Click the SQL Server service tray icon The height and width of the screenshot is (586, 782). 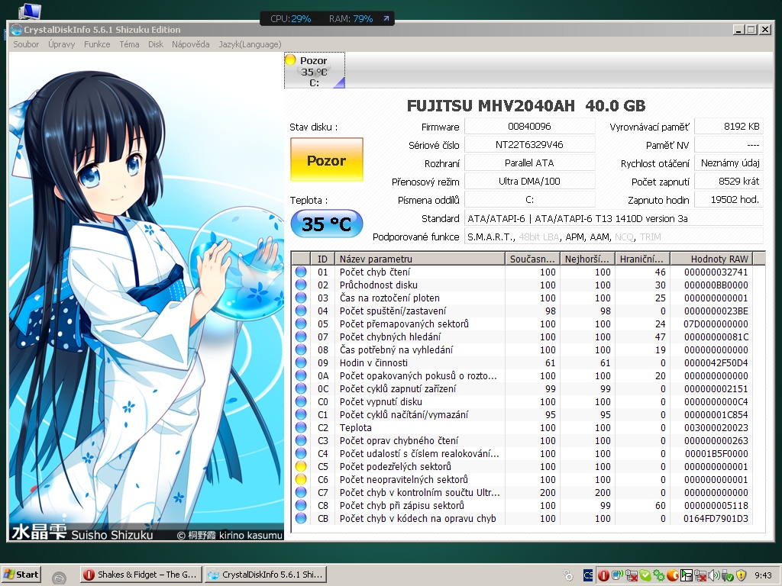click(687, 575)
